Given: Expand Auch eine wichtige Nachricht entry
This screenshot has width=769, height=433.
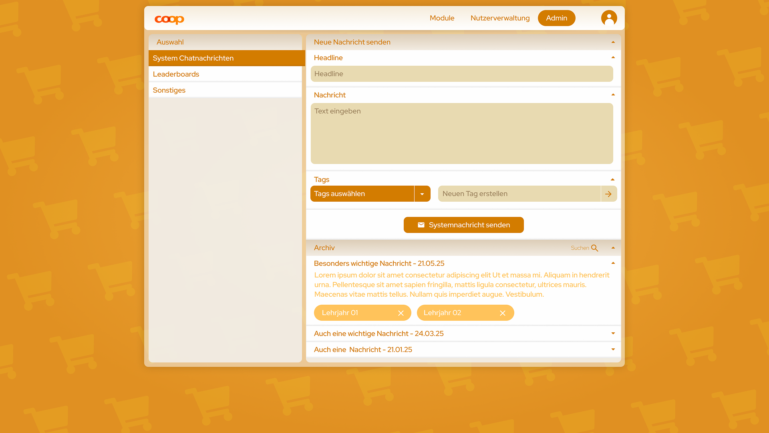Looking at the screenshot, I should 613,334.
